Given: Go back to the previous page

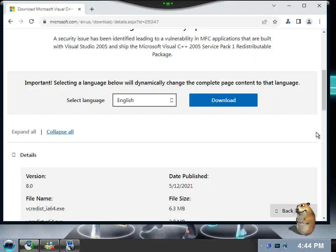Looking at the screenshot, I should [x=10, y=21].
